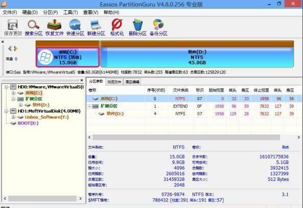Click the 扩展分区 label in the partition table
This screenshot has height=208, width=303.
click(109, 106)
